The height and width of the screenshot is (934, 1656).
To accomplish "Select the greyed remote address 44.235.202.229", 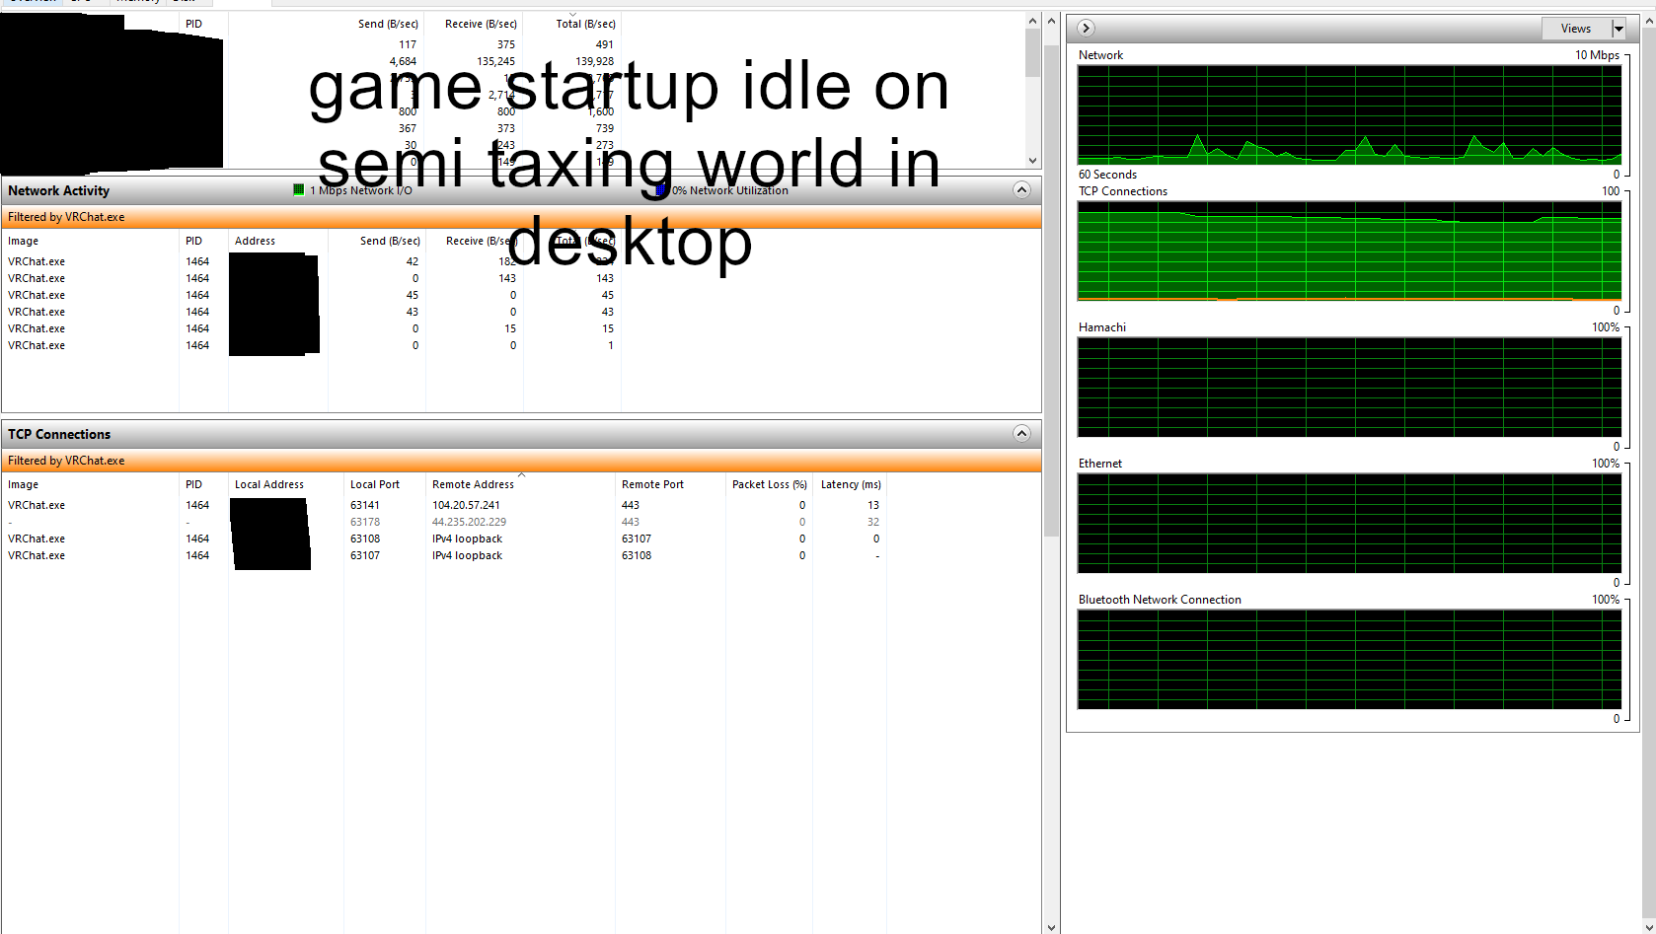I will pyautogui.click(x=469, y=522).
